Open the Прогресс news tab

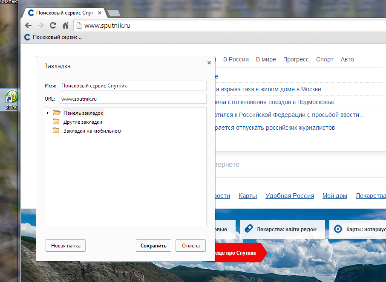(x=296, y=59)
